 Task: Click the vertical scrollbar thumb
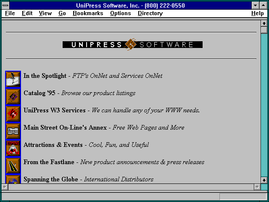[x=264, y=30]
